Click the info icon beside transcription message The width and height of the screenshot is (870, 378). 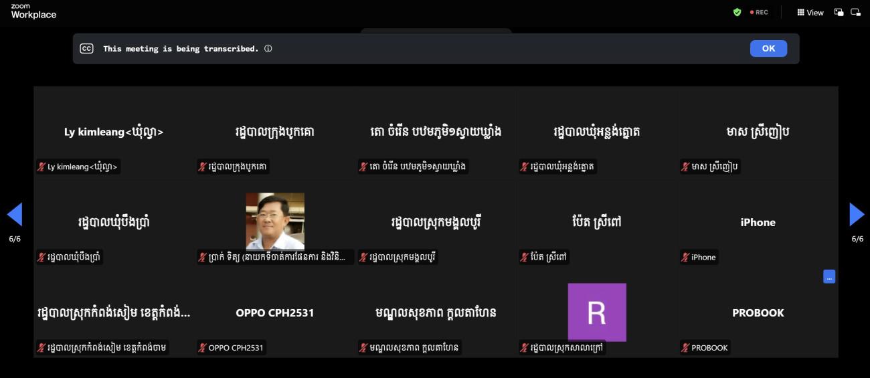coord(268,49)
